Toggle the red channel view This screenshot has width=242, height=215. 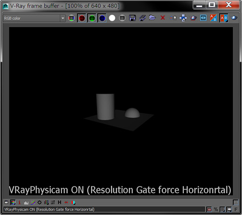coord(82,18)
